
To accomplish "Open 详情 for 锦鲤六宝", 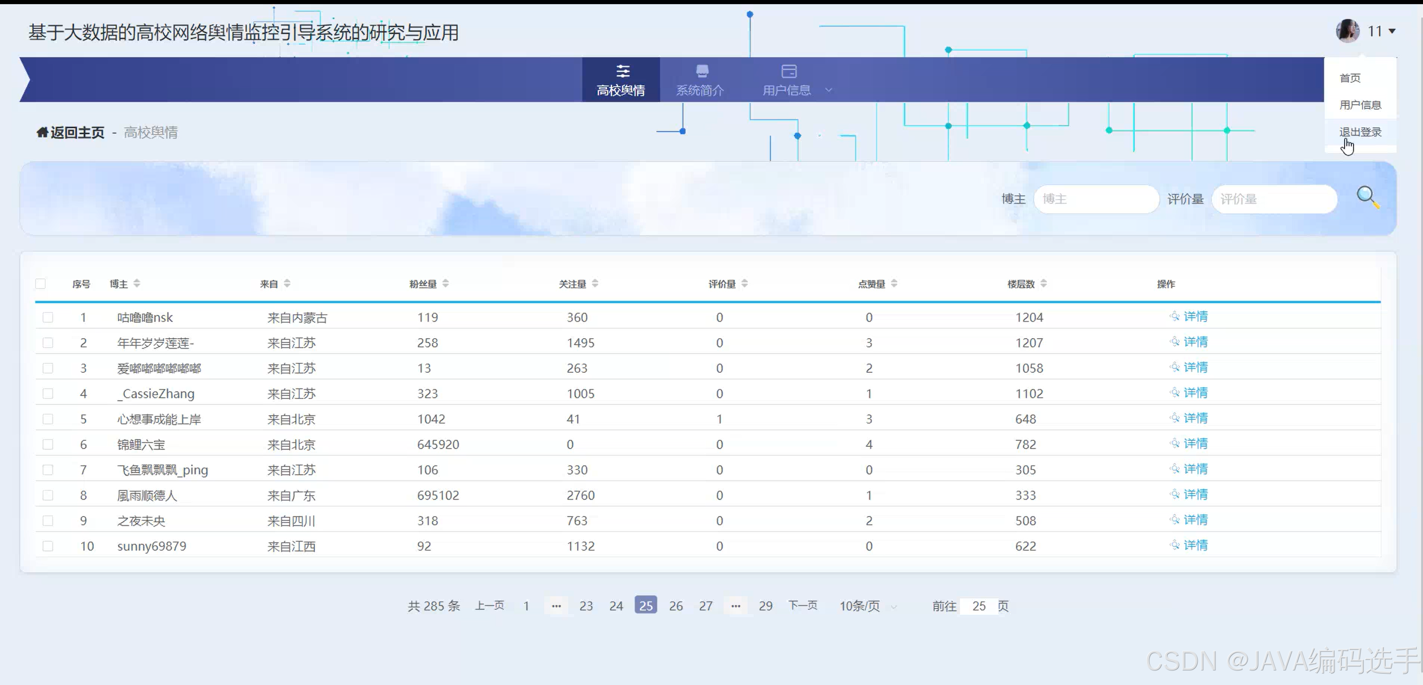I will pyautogui.click(x=1189, y=444).
